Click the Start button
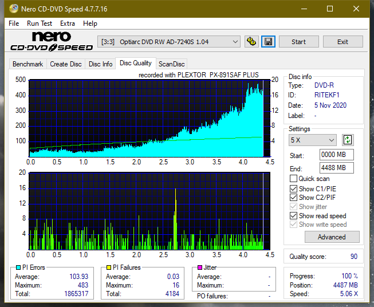The height and width of the screenshot is (307, 374). (298, 42)
